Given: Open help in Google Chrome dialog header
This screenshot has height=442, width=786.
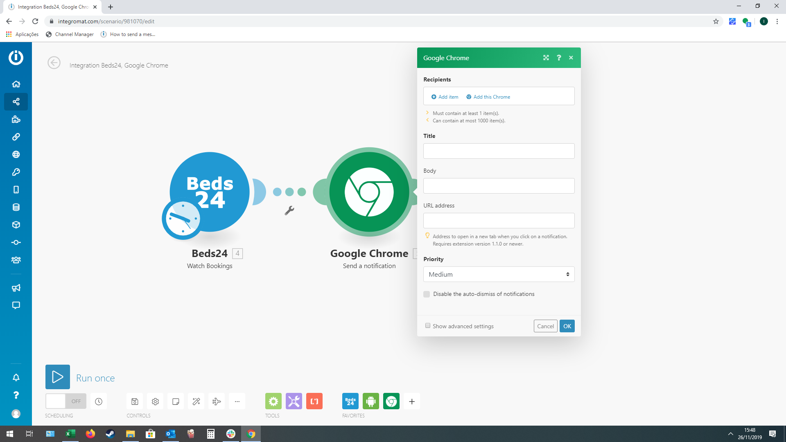Looking at the screenshot, I should pos(559,58).
